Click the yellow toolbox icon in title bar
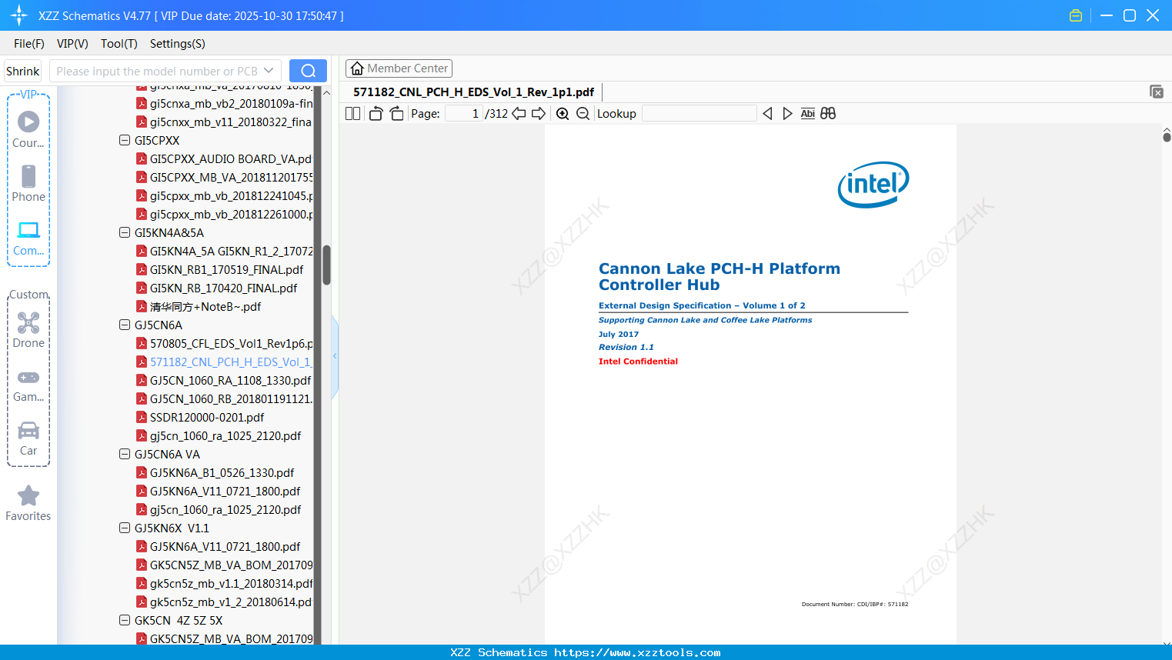Screen dimensions: 1172x660 [x=1076, y=15]
